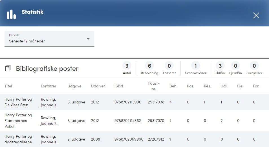Click author cell in De Vises Sten row
The image size is (269, 147).
tap(49, 102)
